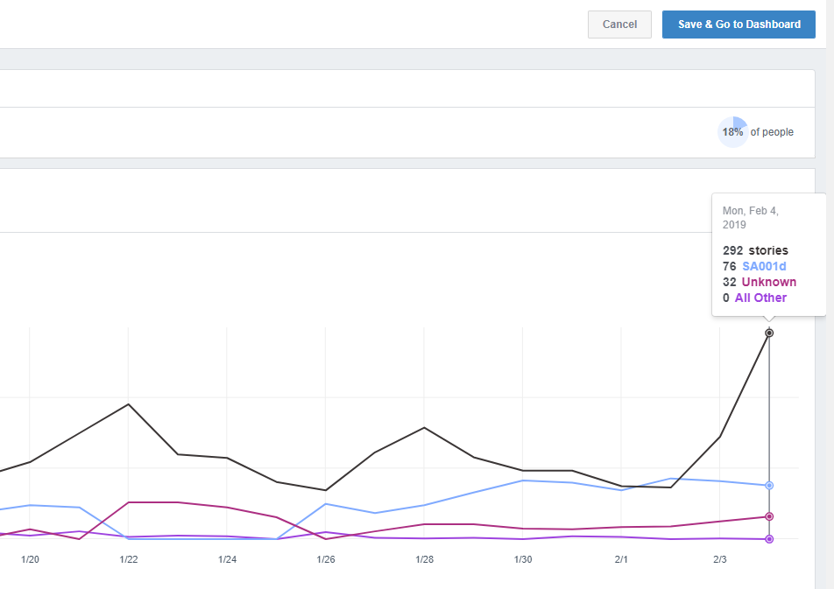Click the 1/20 x-axis date label
Screen dimensions: 834x589
(x=31, y=559)
